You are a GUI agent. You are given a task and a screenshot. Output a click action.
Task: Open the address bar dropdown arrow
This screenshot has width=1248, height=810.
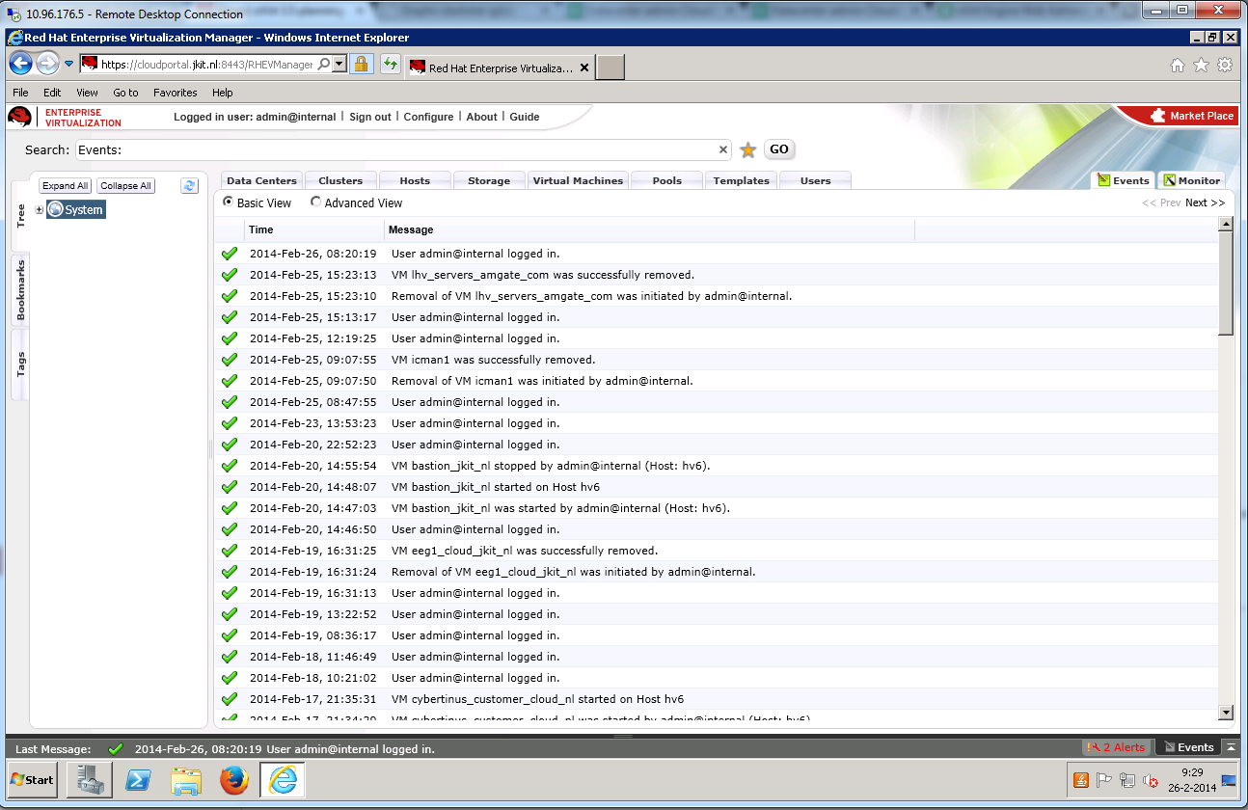click(x=339, y=65)
